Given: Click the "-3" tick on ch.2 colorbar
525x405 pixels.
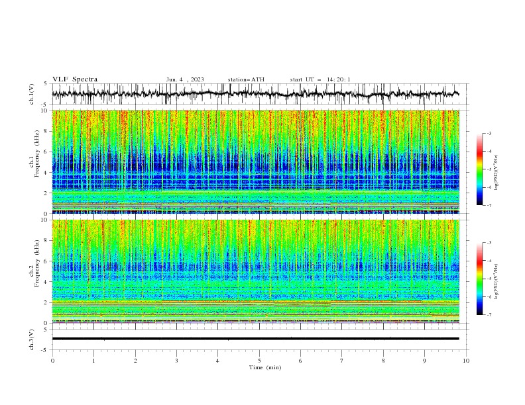Looking at the screenshot, I should pyautogui.click(x=489, y=243).
